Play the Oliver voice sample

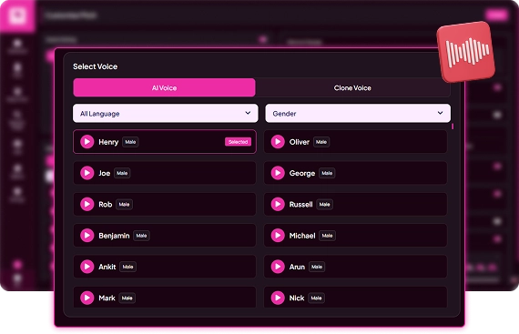pyautogui.click(x=278, y=142)
